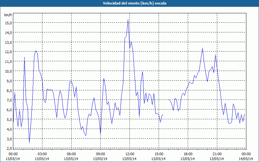
Task: Select the "7,0" y-axis label
Action: coord(9,100)
